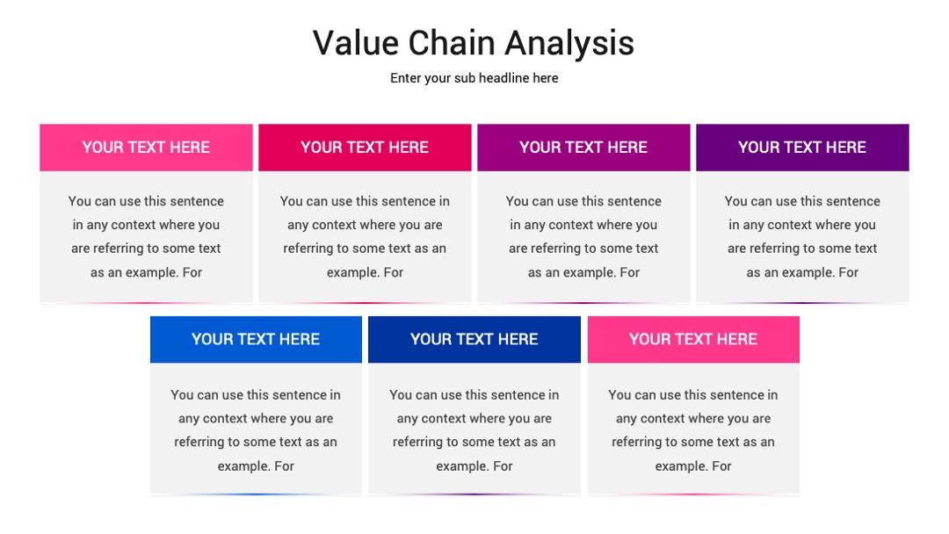Click the paragraph under the dark purple header

pyautogui.click(x=802, y=236)
